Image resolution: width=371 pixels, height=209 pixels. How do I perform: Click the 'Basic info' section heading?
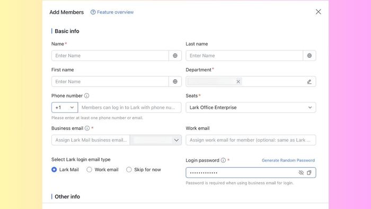click(x=67, y=31)
